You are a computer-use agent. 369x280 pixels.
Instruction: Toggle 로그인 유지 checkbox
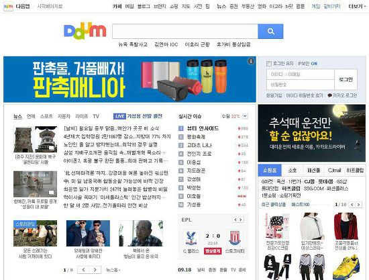(269, 64)
